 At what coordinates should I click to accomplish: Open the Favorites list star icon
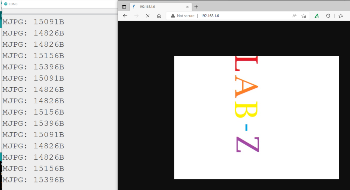tap(341, 16)
